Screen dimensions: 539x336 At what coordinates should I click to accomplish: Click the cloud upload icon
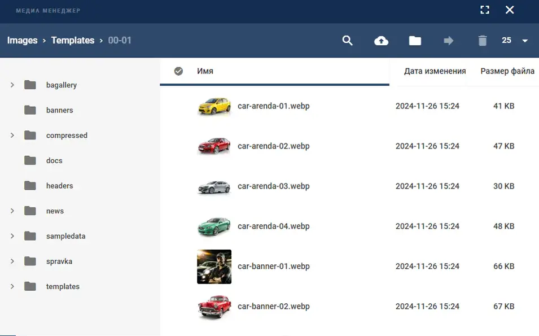[382, 41]
